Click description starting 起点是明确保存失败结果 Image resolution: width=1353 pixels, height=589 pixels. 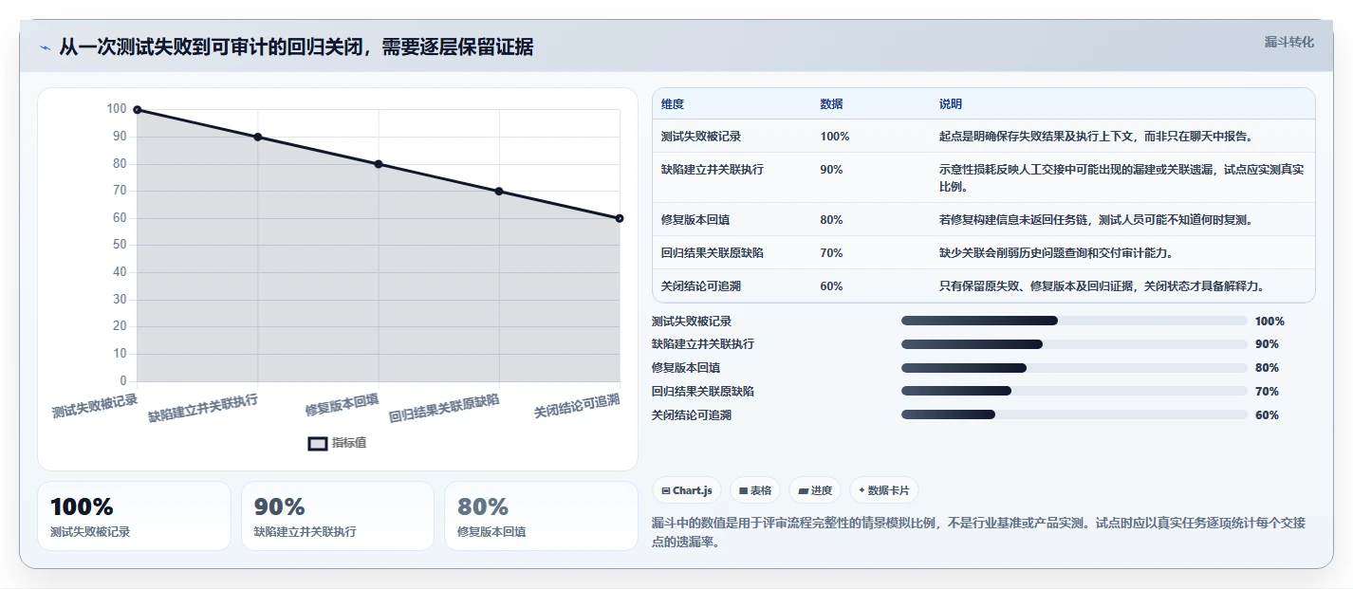point(1096,137)
